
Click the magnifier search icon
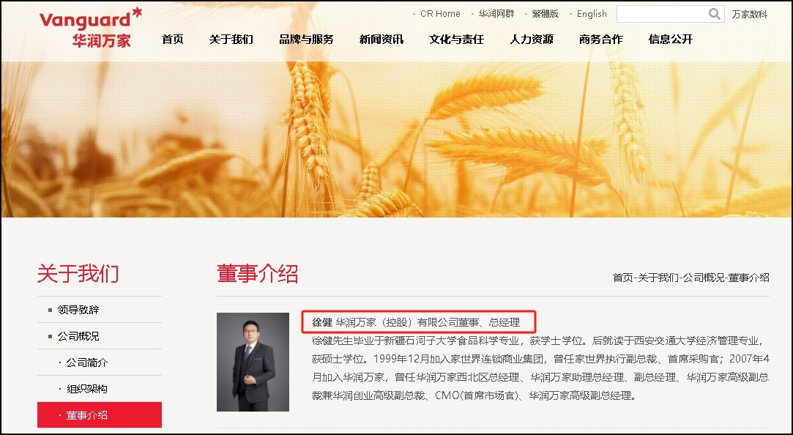tap(714, 14)
